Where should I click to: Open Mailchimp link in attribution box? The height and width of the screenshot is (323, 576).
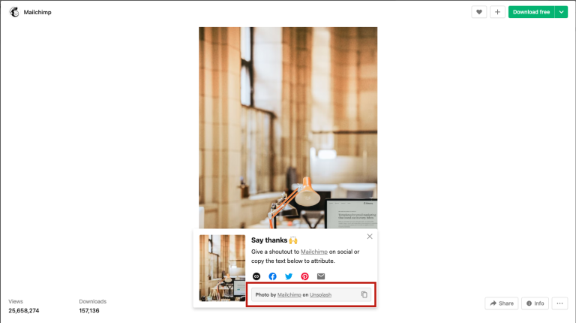tap(289, 294)
